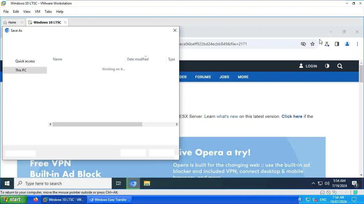Toggle website dark mode contrast icon
364x204 pixels.
[327, 66]
